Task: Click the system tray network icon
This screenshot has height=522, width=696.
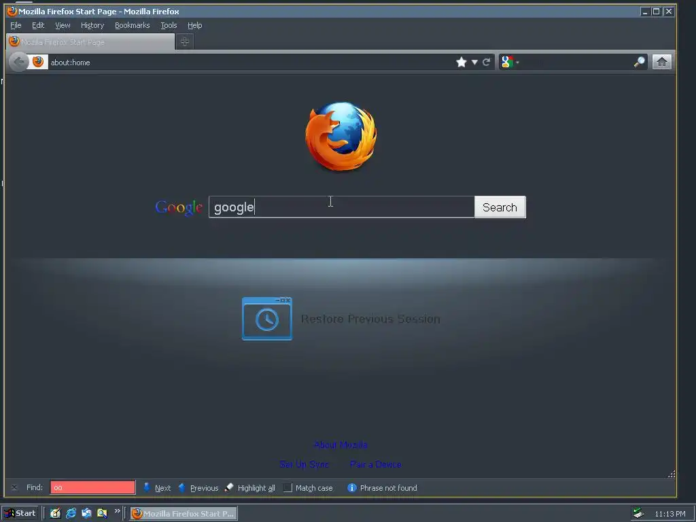Action: [x=639, y=513]
